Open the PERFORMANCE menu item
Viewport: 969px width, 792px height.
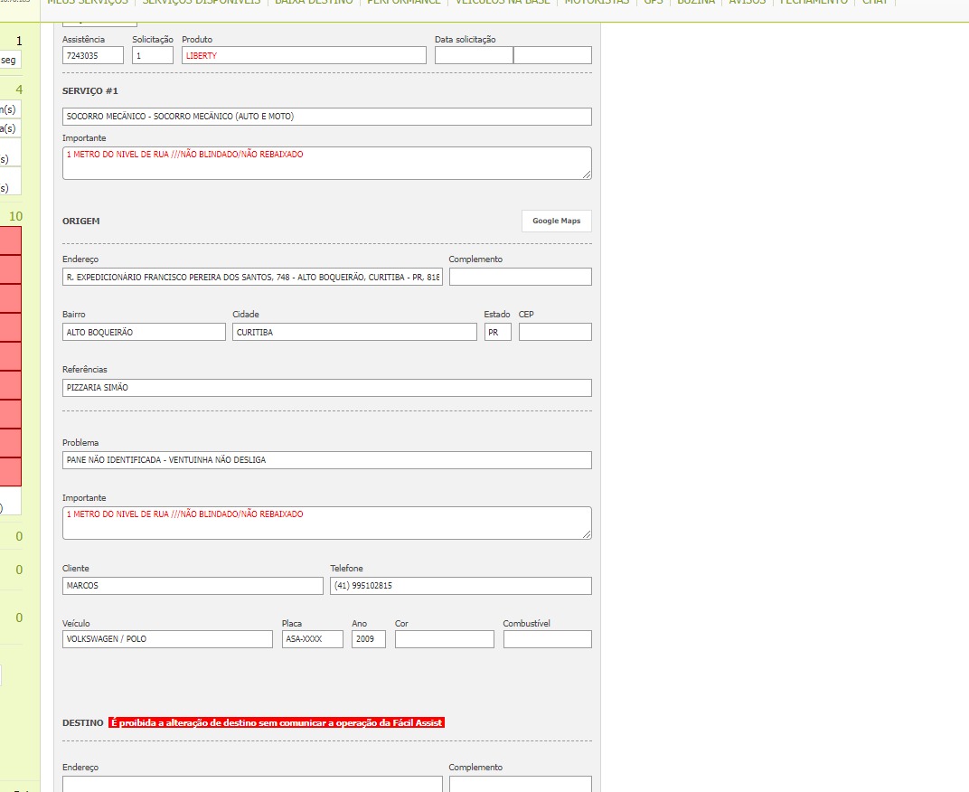(403, 3)
